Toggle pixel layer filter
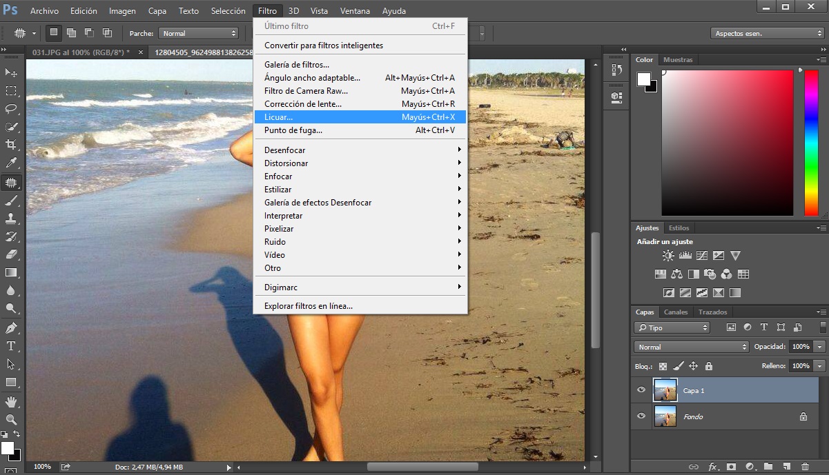The height and width of the screenshot is (475, 829). tap(731, 327)
